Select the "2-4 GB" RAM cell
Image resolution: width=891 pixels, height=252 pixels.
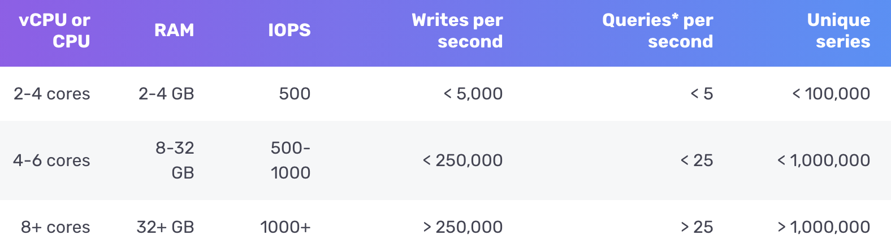click(166, 94)
